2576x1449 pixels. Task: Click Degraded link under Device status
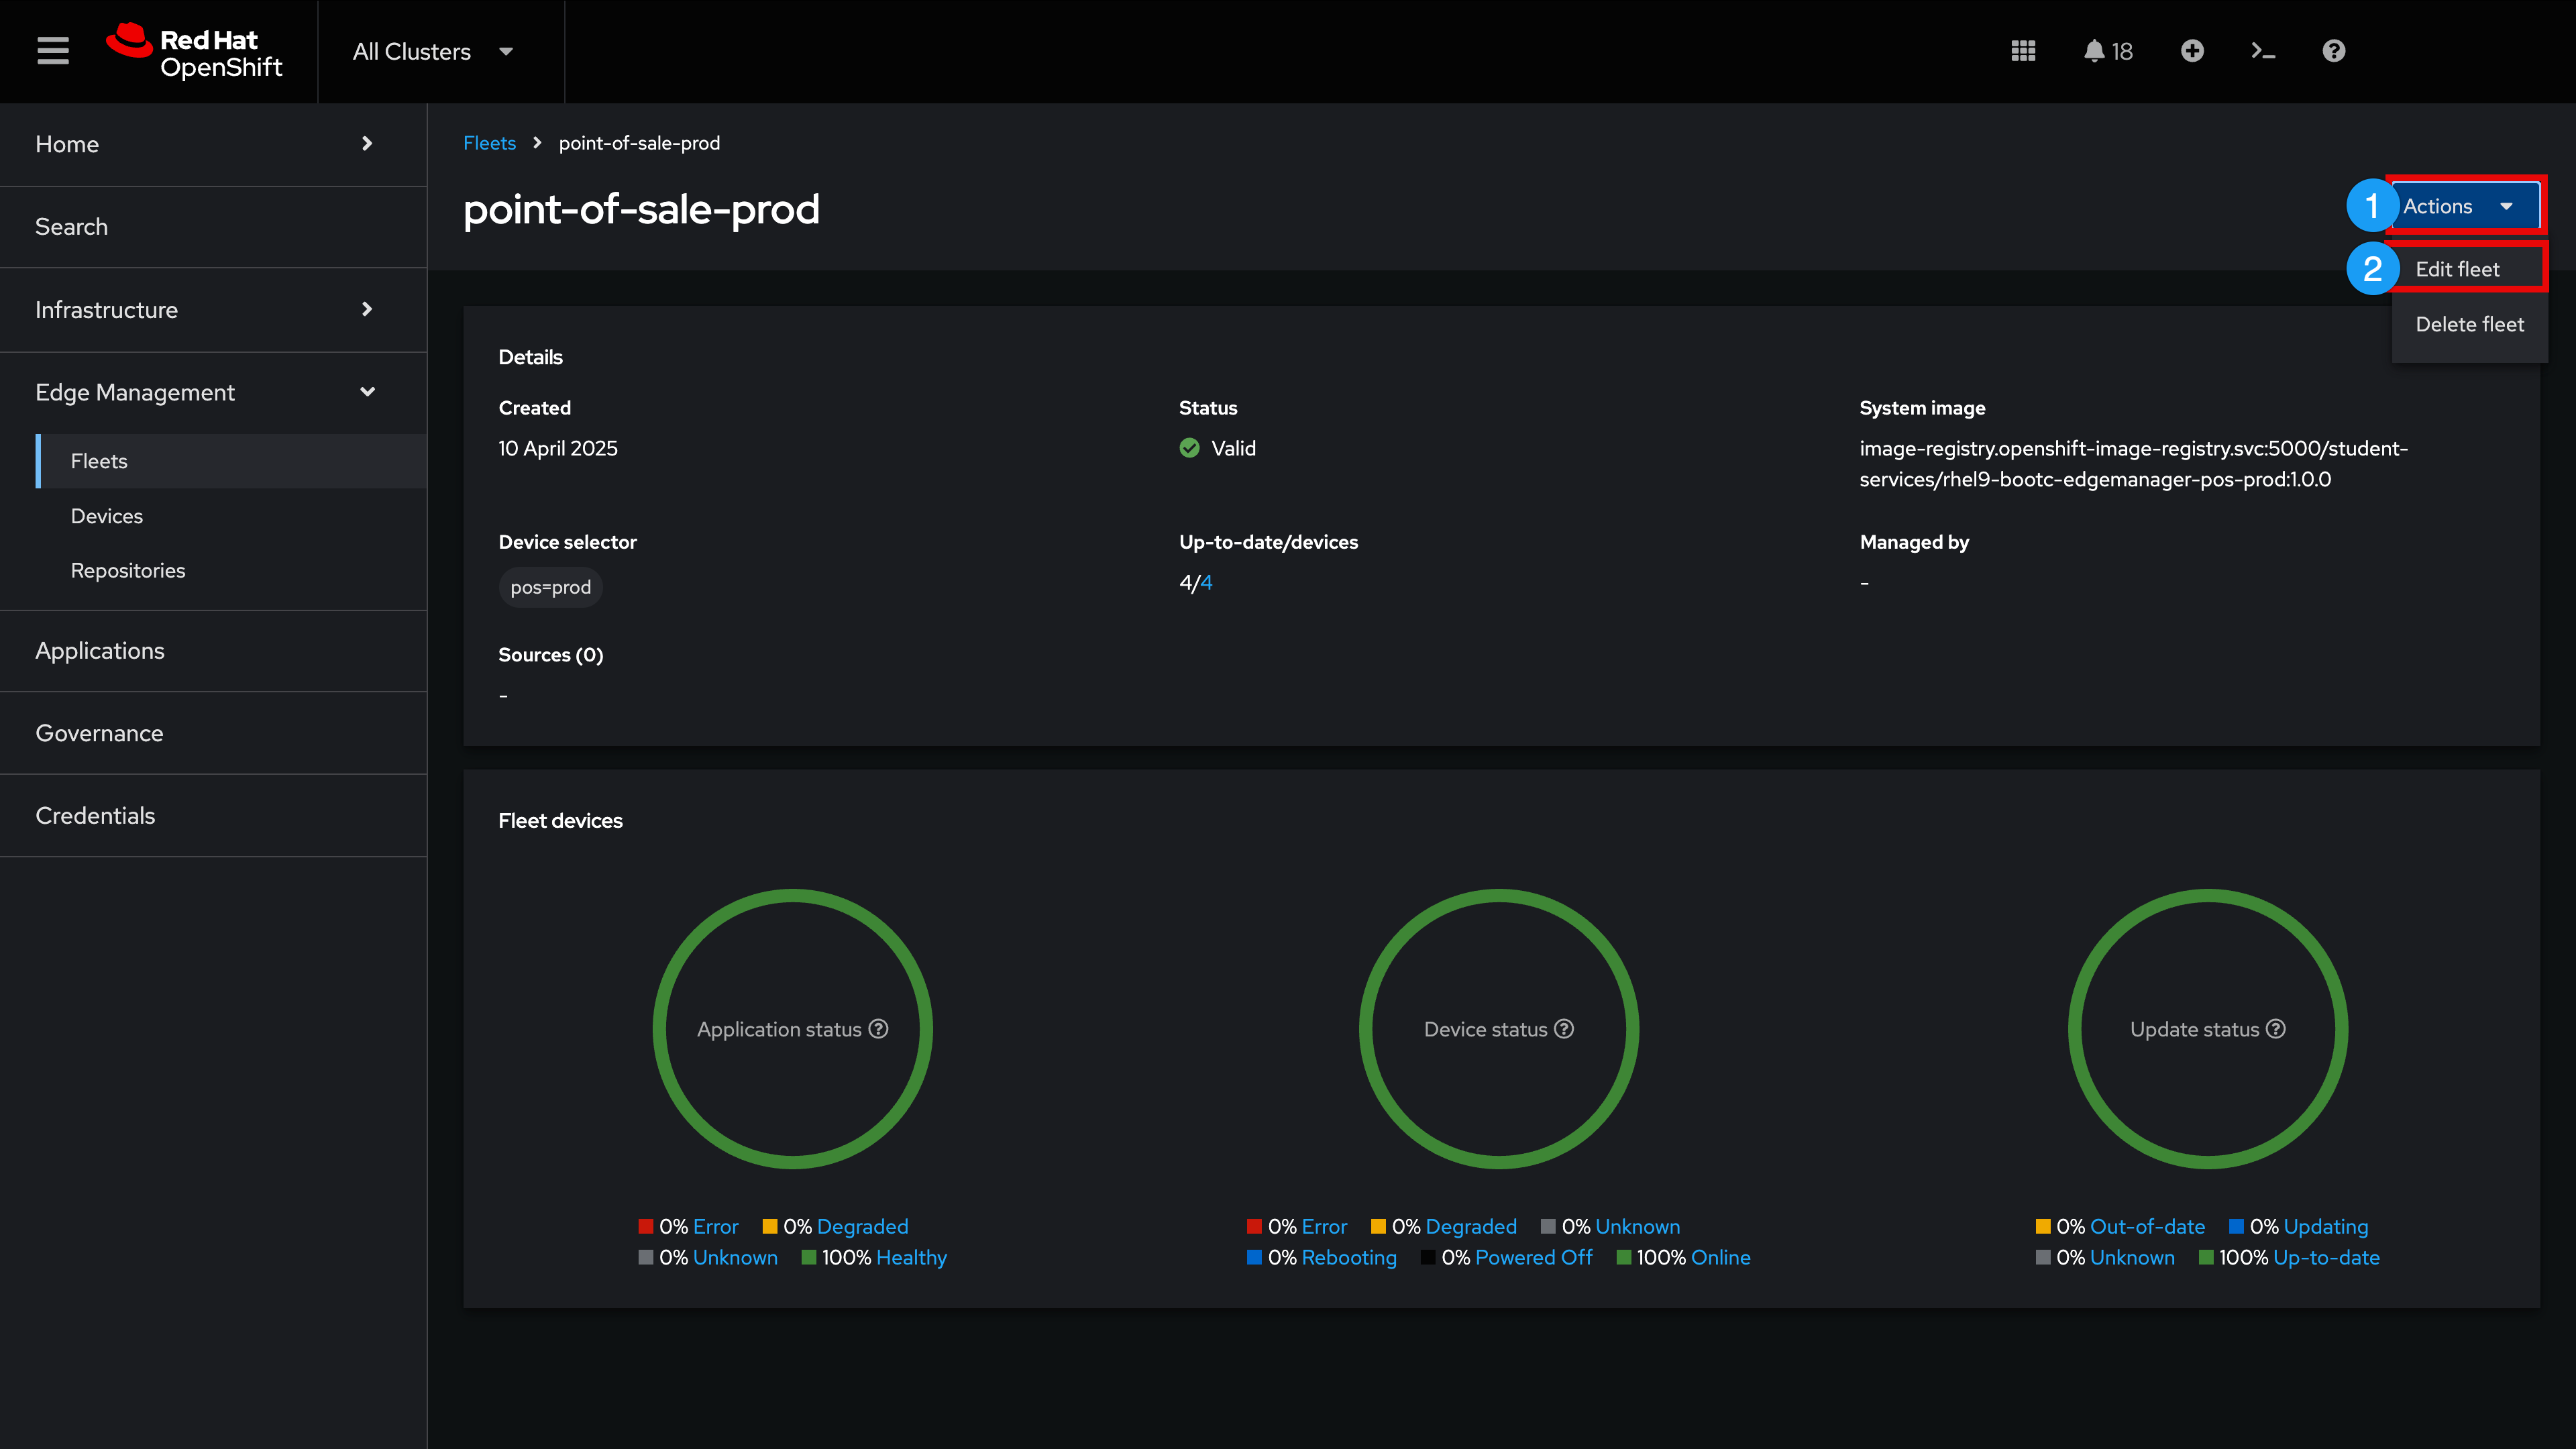click(1471, 1226)
